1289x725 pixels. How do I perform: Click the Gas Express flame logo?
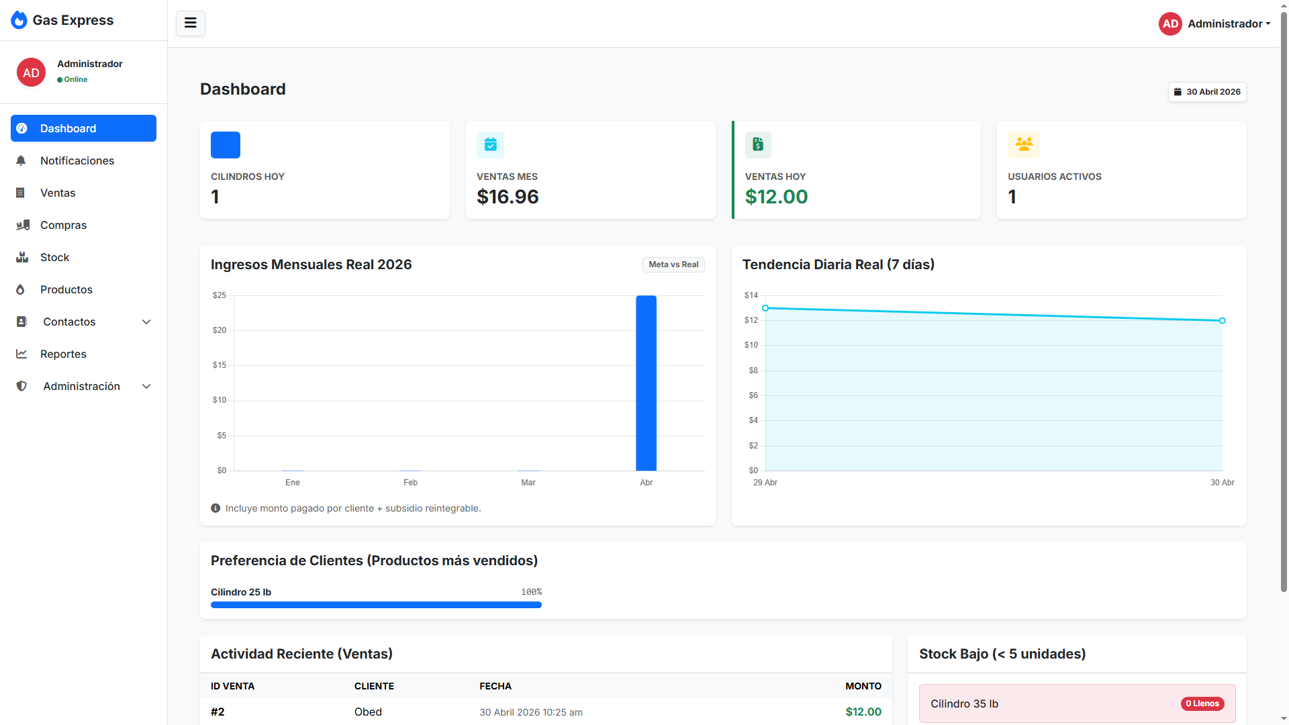19,20
